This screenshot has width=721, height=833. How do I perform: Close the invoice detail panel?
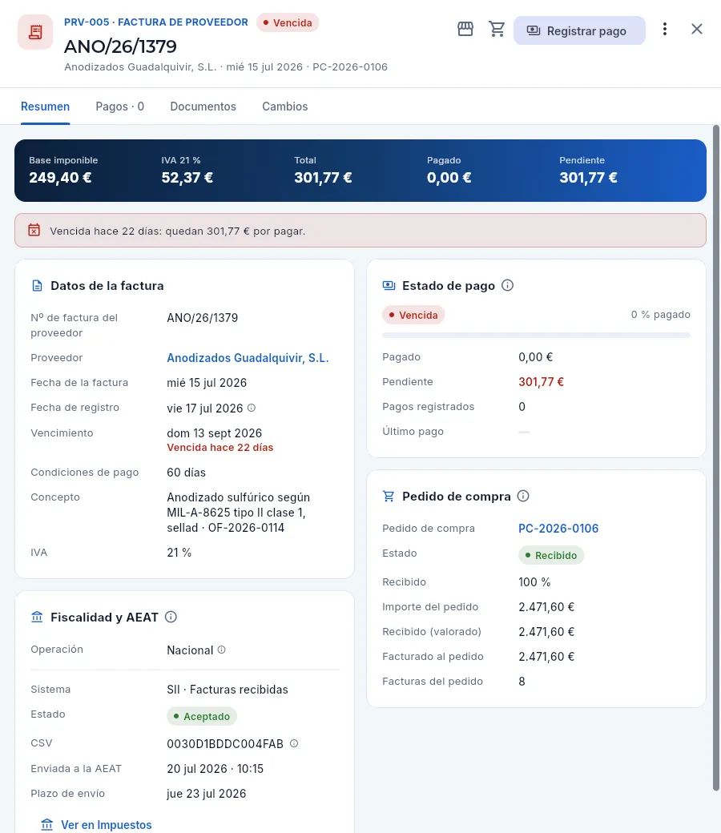point(696,29)
